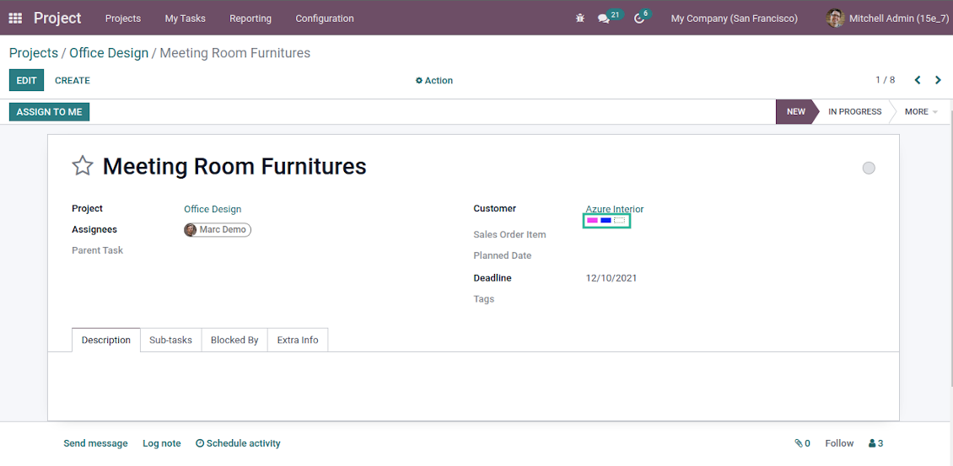This screenshot has height=466, width=953.
Task: Open the Reporting menu
Action: [250, 19]
